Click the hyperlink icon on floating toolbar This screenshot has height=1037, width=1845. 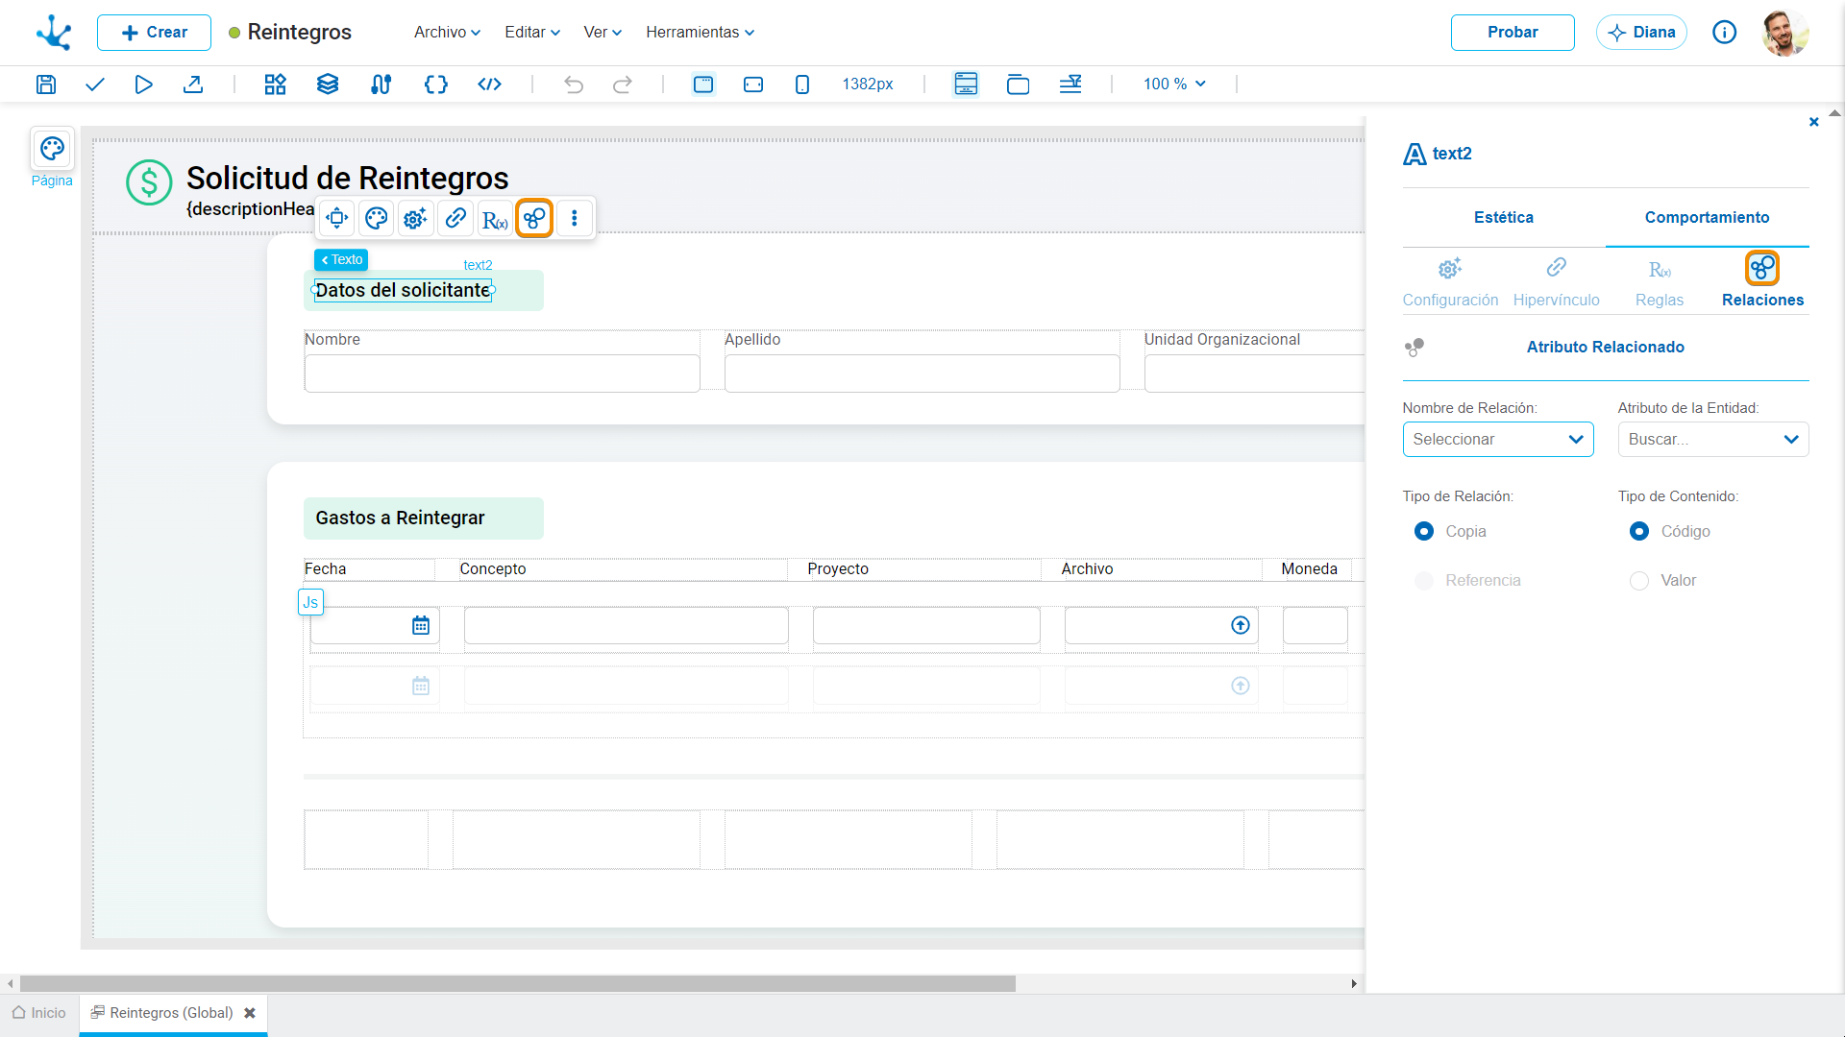pyautogui.click(x=455, y=219)
